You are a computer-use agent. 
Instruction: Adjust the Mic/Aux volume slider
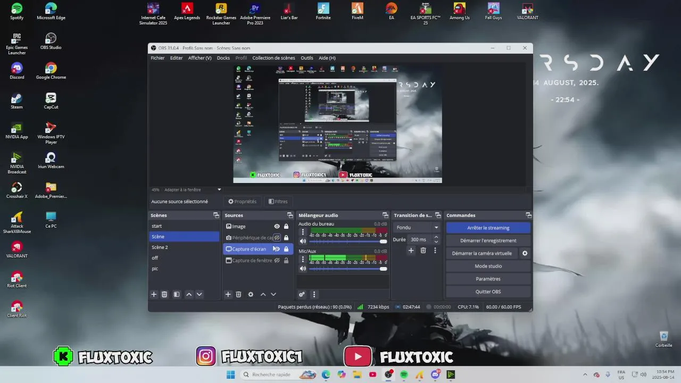[348, 269]
